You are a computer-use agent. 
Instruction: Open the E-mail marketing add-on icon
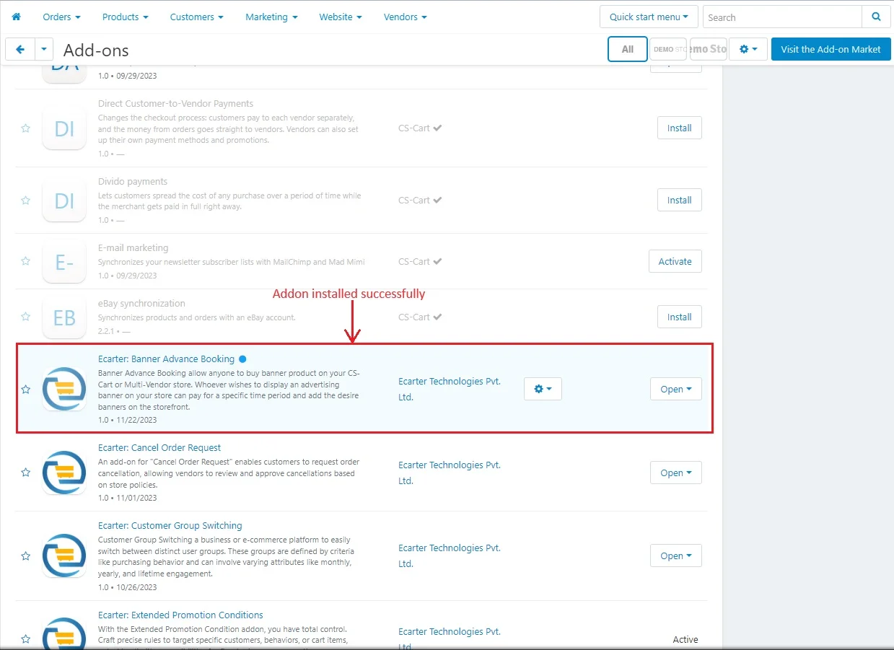coord(64,261)
